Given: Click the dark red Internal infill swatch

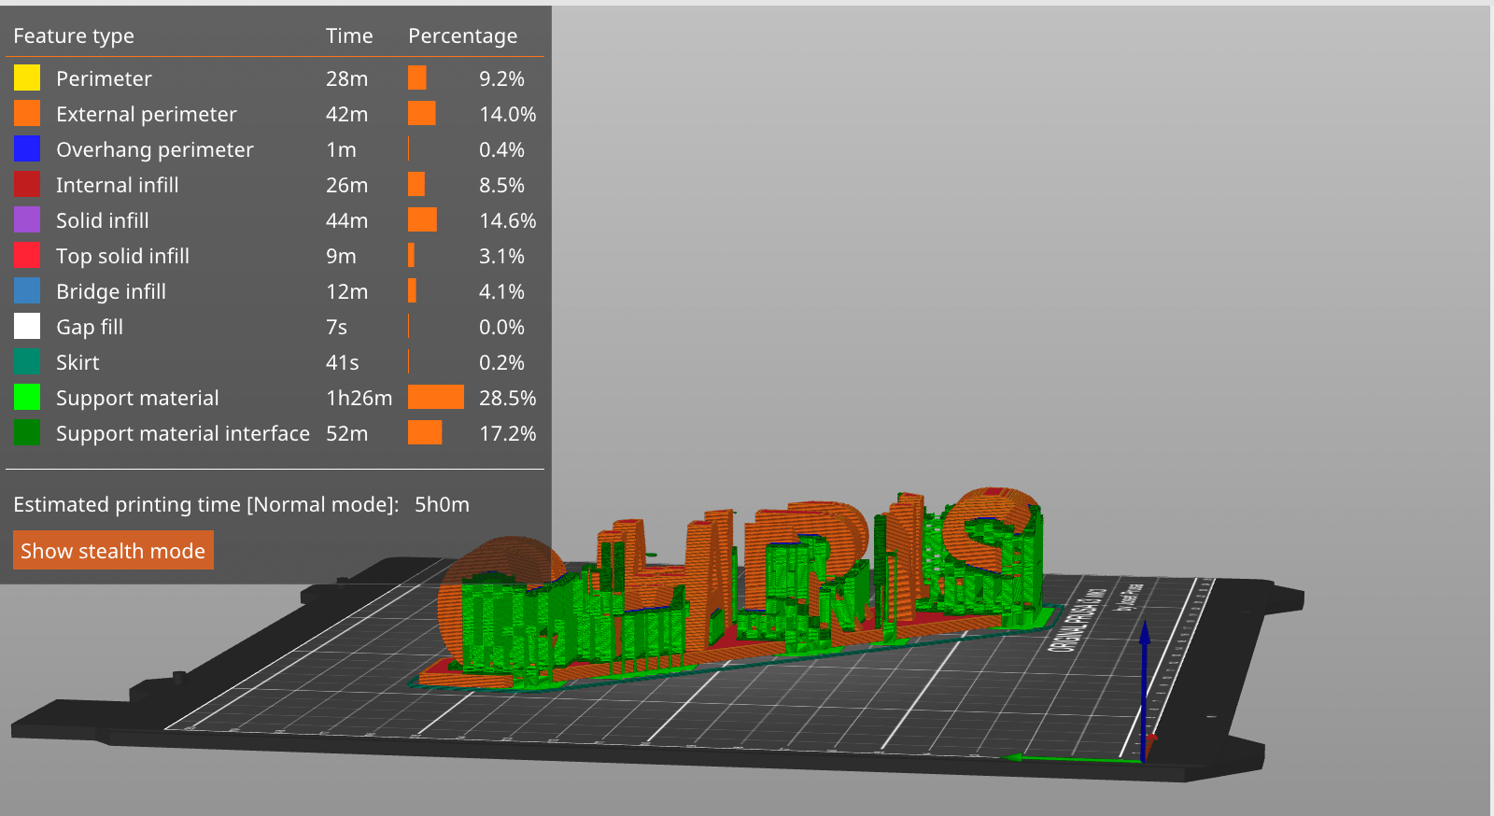Looking at the screenshot, I should pyautogui.click(x=27, y=184).
